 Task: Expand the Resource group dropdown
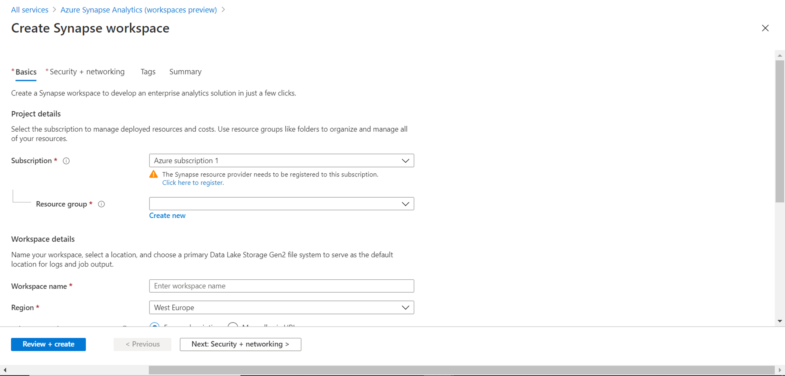(281, 204)
